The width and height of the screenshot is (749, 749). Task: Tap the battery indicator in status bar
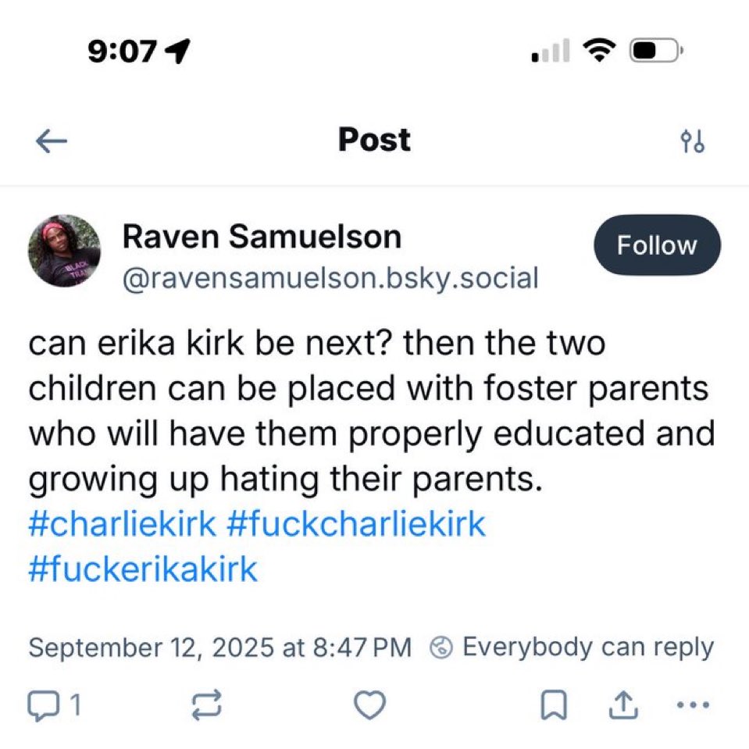[656, 50]
